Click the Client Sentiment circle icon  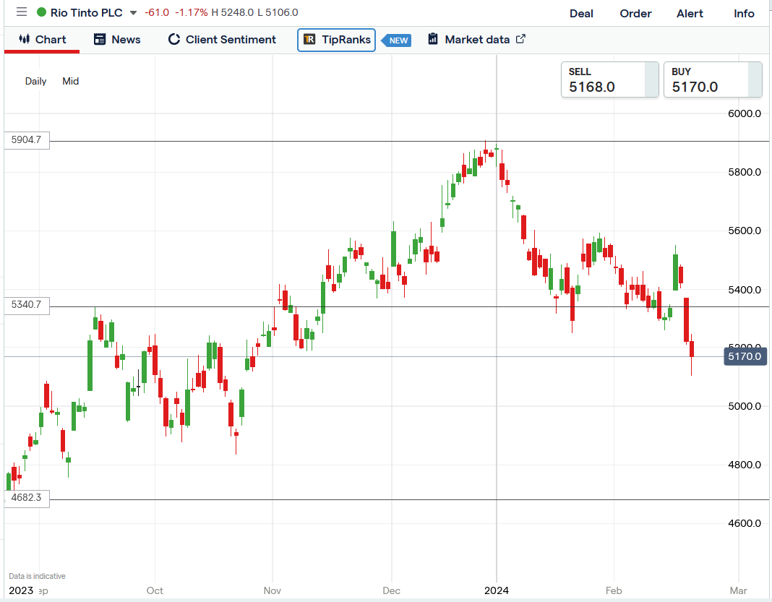(x=173, y=39)
